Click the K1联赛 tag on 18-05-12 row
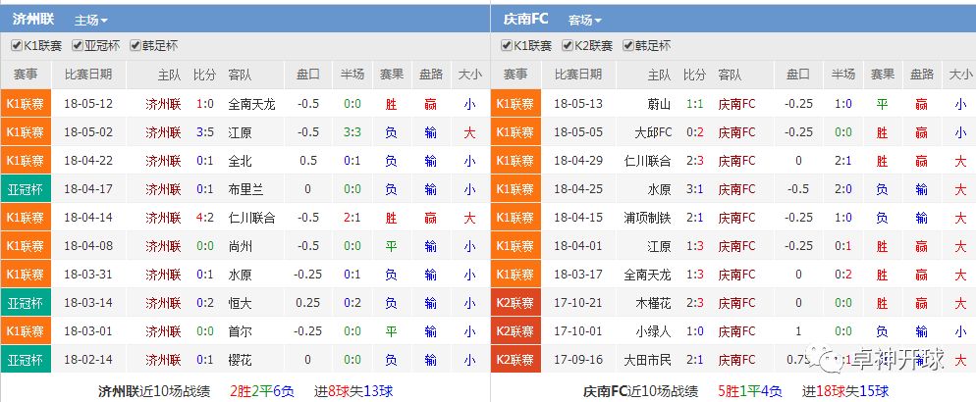This screenshot has height=402, width=976. tap(26, 104)
